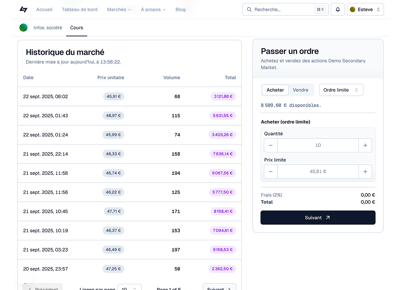Switch to the Infos. société tab
The height and width of the screenshot is (290, 401).
pos(48,28)
